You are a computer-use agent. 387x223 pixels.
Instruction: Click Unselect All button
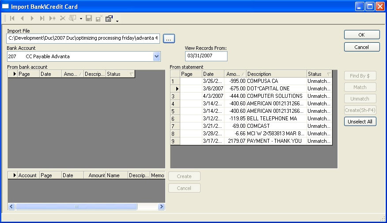(360, 122)
